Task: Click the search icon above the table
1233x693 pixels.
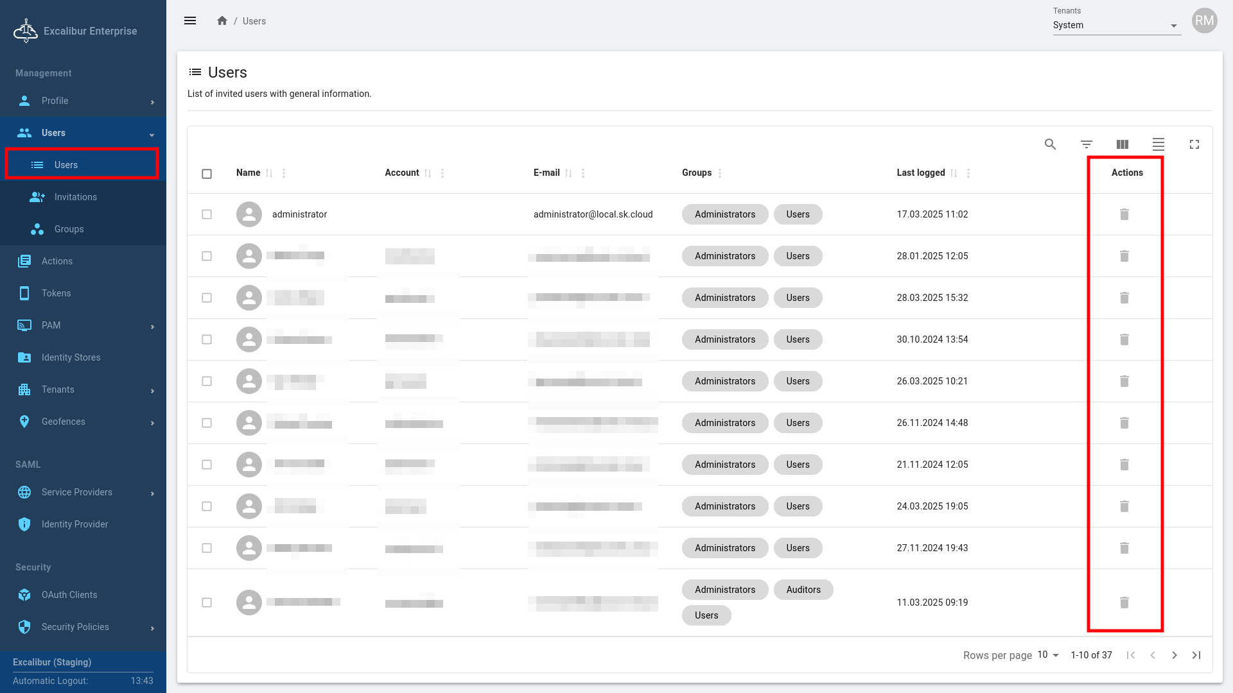Action: [1050, 144]
